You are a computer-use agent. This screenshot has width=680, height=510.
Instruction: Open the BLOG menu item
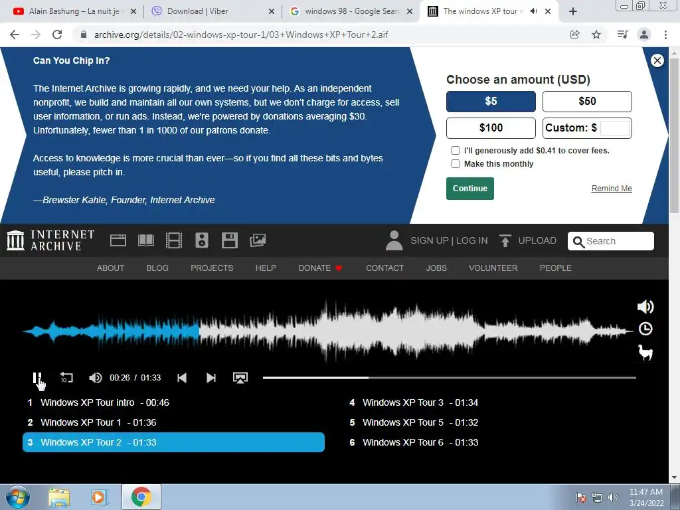click(157, 268)
